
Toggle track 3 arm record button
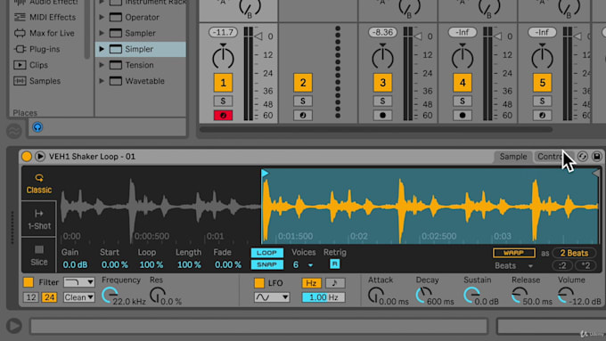382,115
